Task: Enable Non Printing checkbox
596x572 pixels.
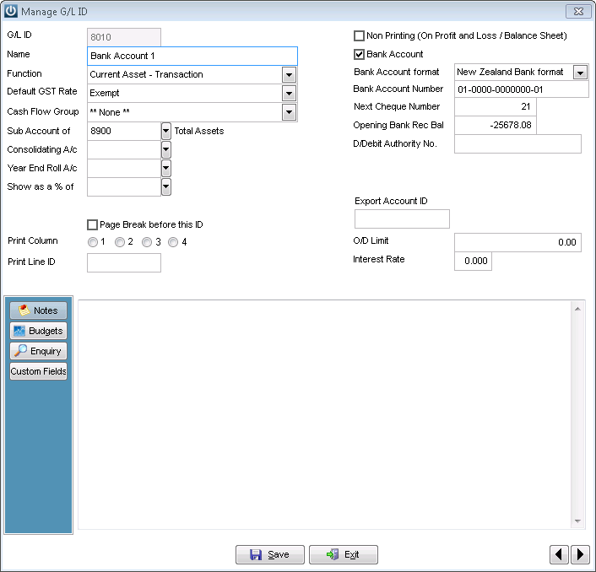Action: 359,35
